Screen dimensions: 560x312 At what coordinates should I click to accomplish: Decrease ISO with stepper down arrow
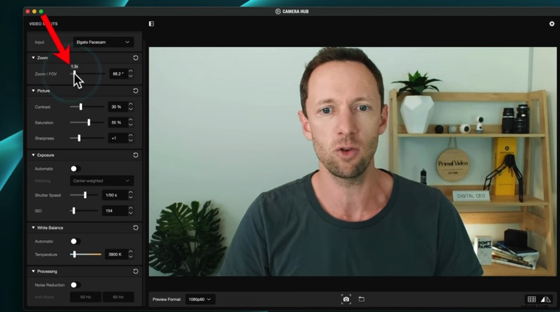[x=130, y=213]
